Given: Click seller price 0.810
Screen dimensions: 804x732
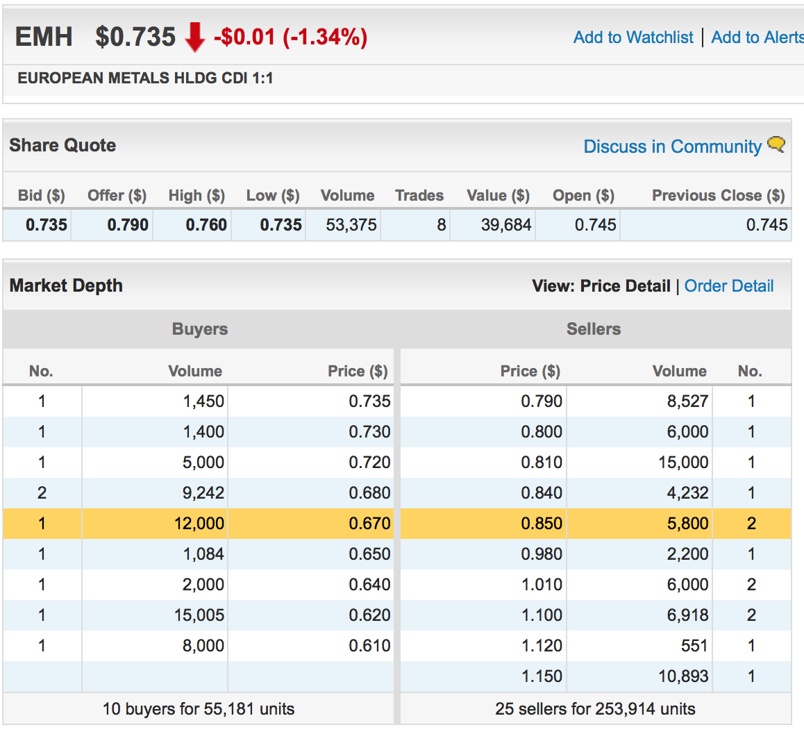Looking at the screenshot, I should tap(542, 462).
